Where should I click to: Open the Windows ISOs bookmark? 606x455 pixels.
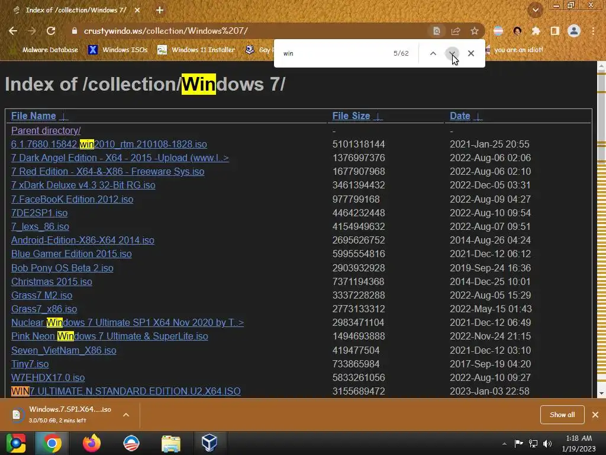pos(118,50)
